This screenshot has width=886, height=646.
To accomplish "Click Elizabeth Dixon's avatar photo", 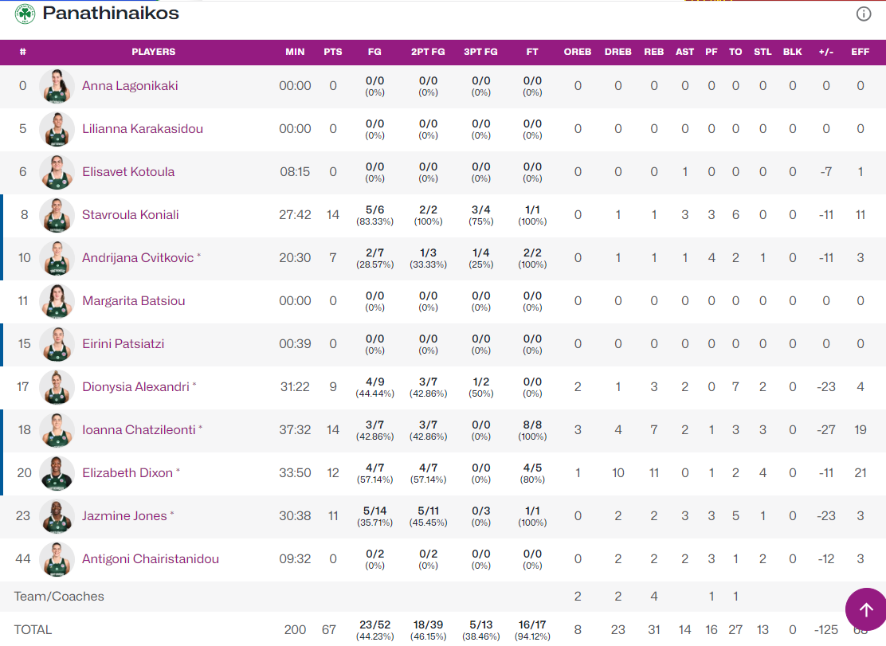I will (x=57, y=472).
